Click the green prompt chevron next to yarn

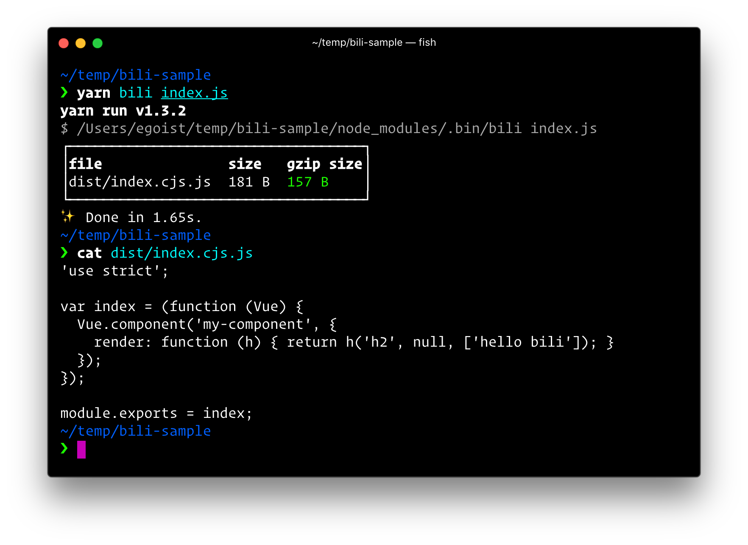64,92
